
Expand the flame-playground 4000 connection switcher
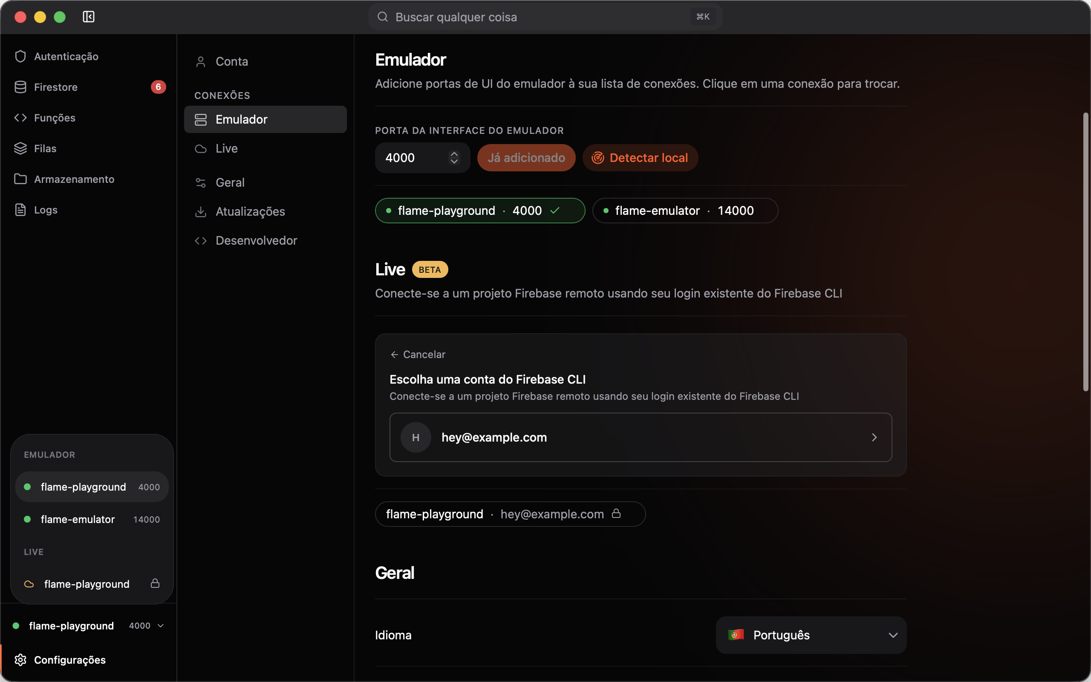(88, 626)
